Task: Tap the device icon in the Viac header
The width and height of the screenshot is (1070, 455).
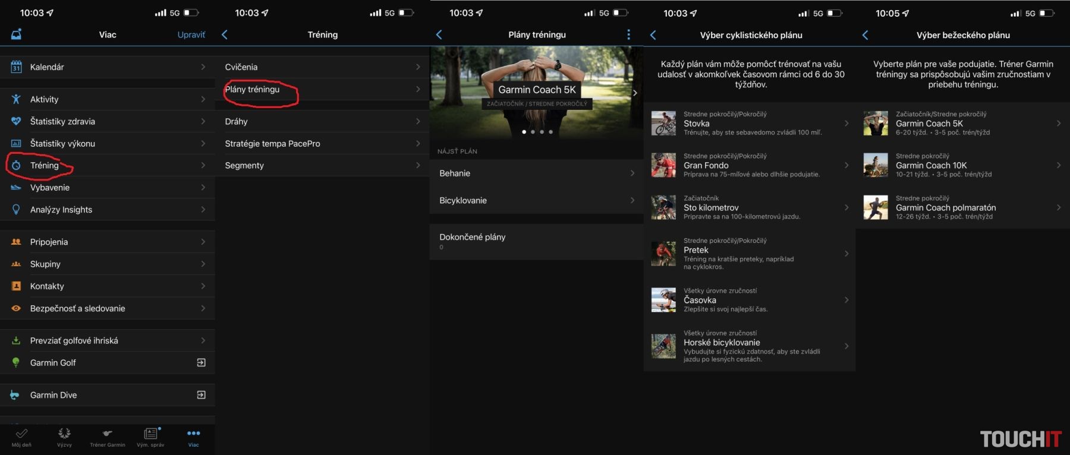Action: point(16,34)
